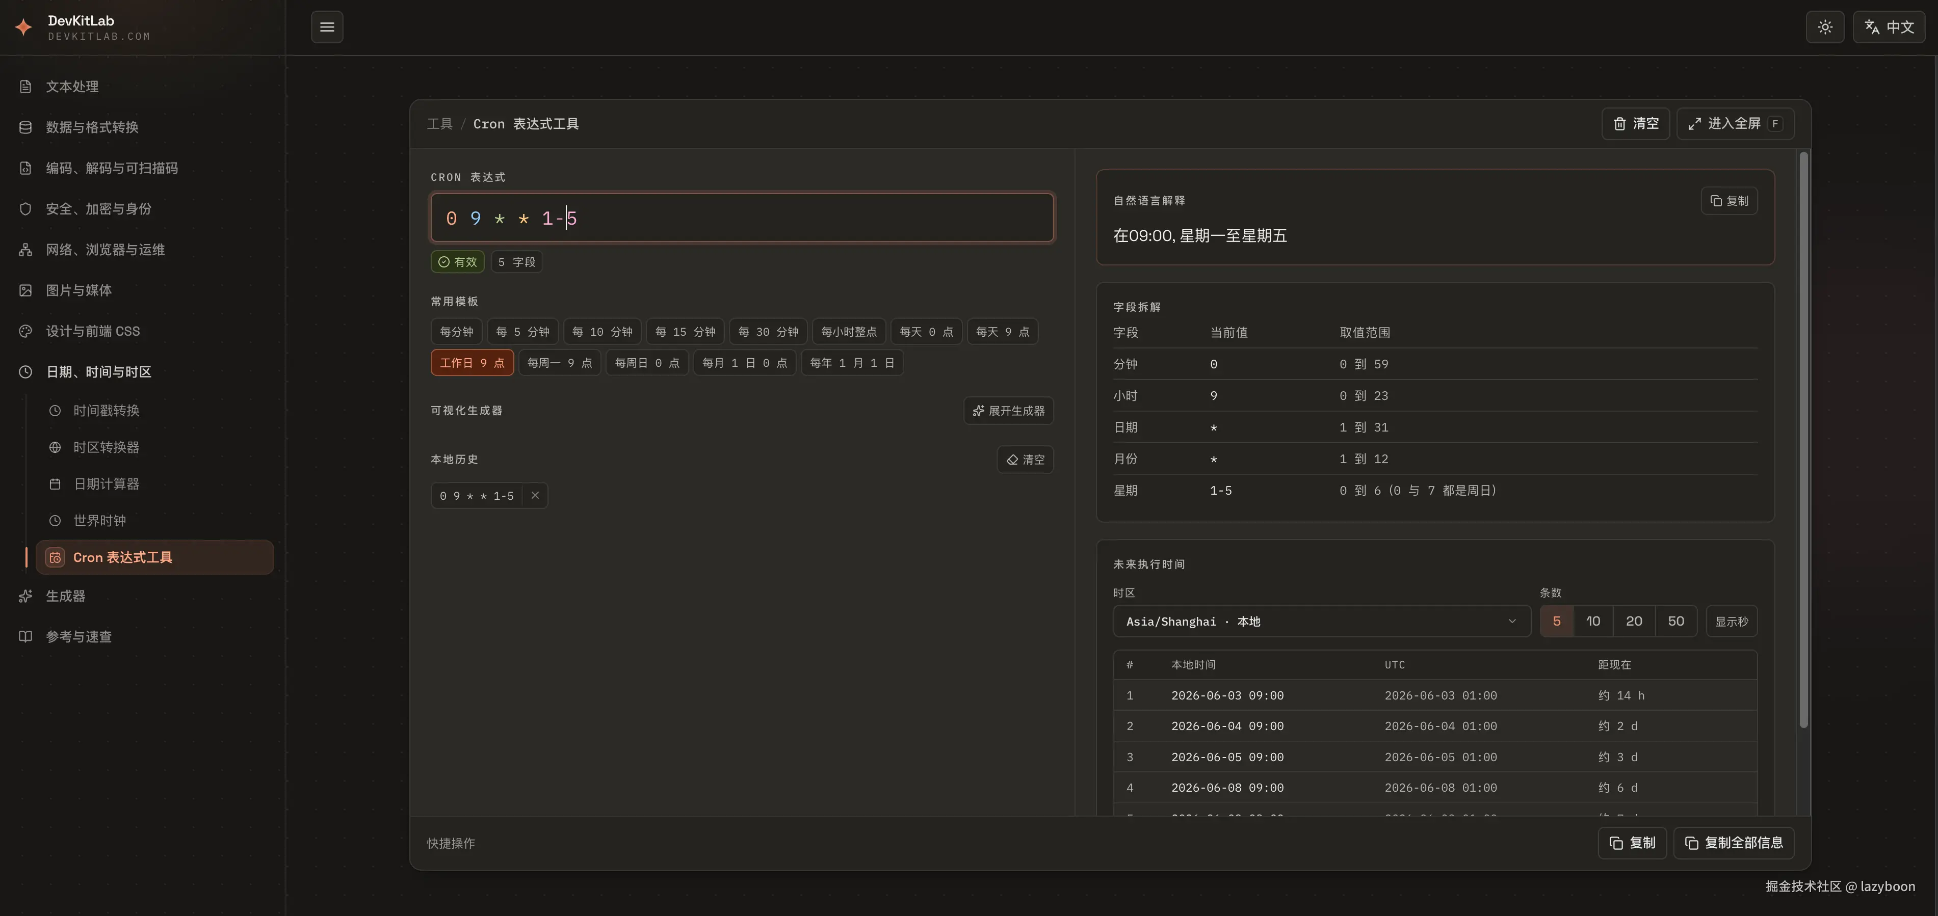This screenshot has width=1938, height=916.
Task: Apply the 每周一 9 点 template
Action: click(x=560, y=363)
